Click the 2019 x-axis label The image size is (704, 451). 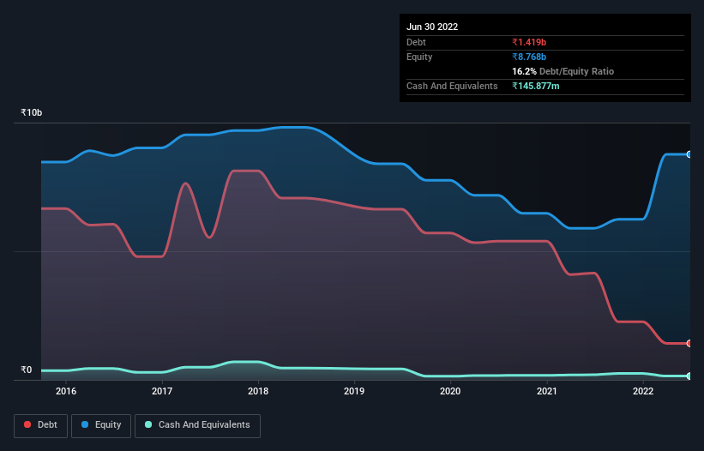[x=354, y=391]
